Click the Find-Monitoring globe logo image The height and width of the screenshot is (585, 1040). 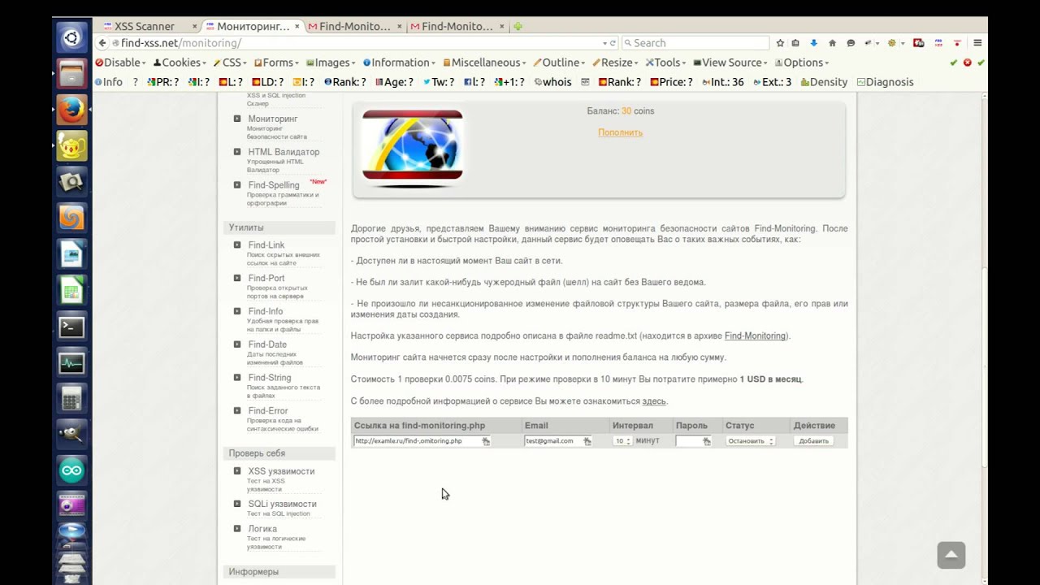(x=413, y=149)
